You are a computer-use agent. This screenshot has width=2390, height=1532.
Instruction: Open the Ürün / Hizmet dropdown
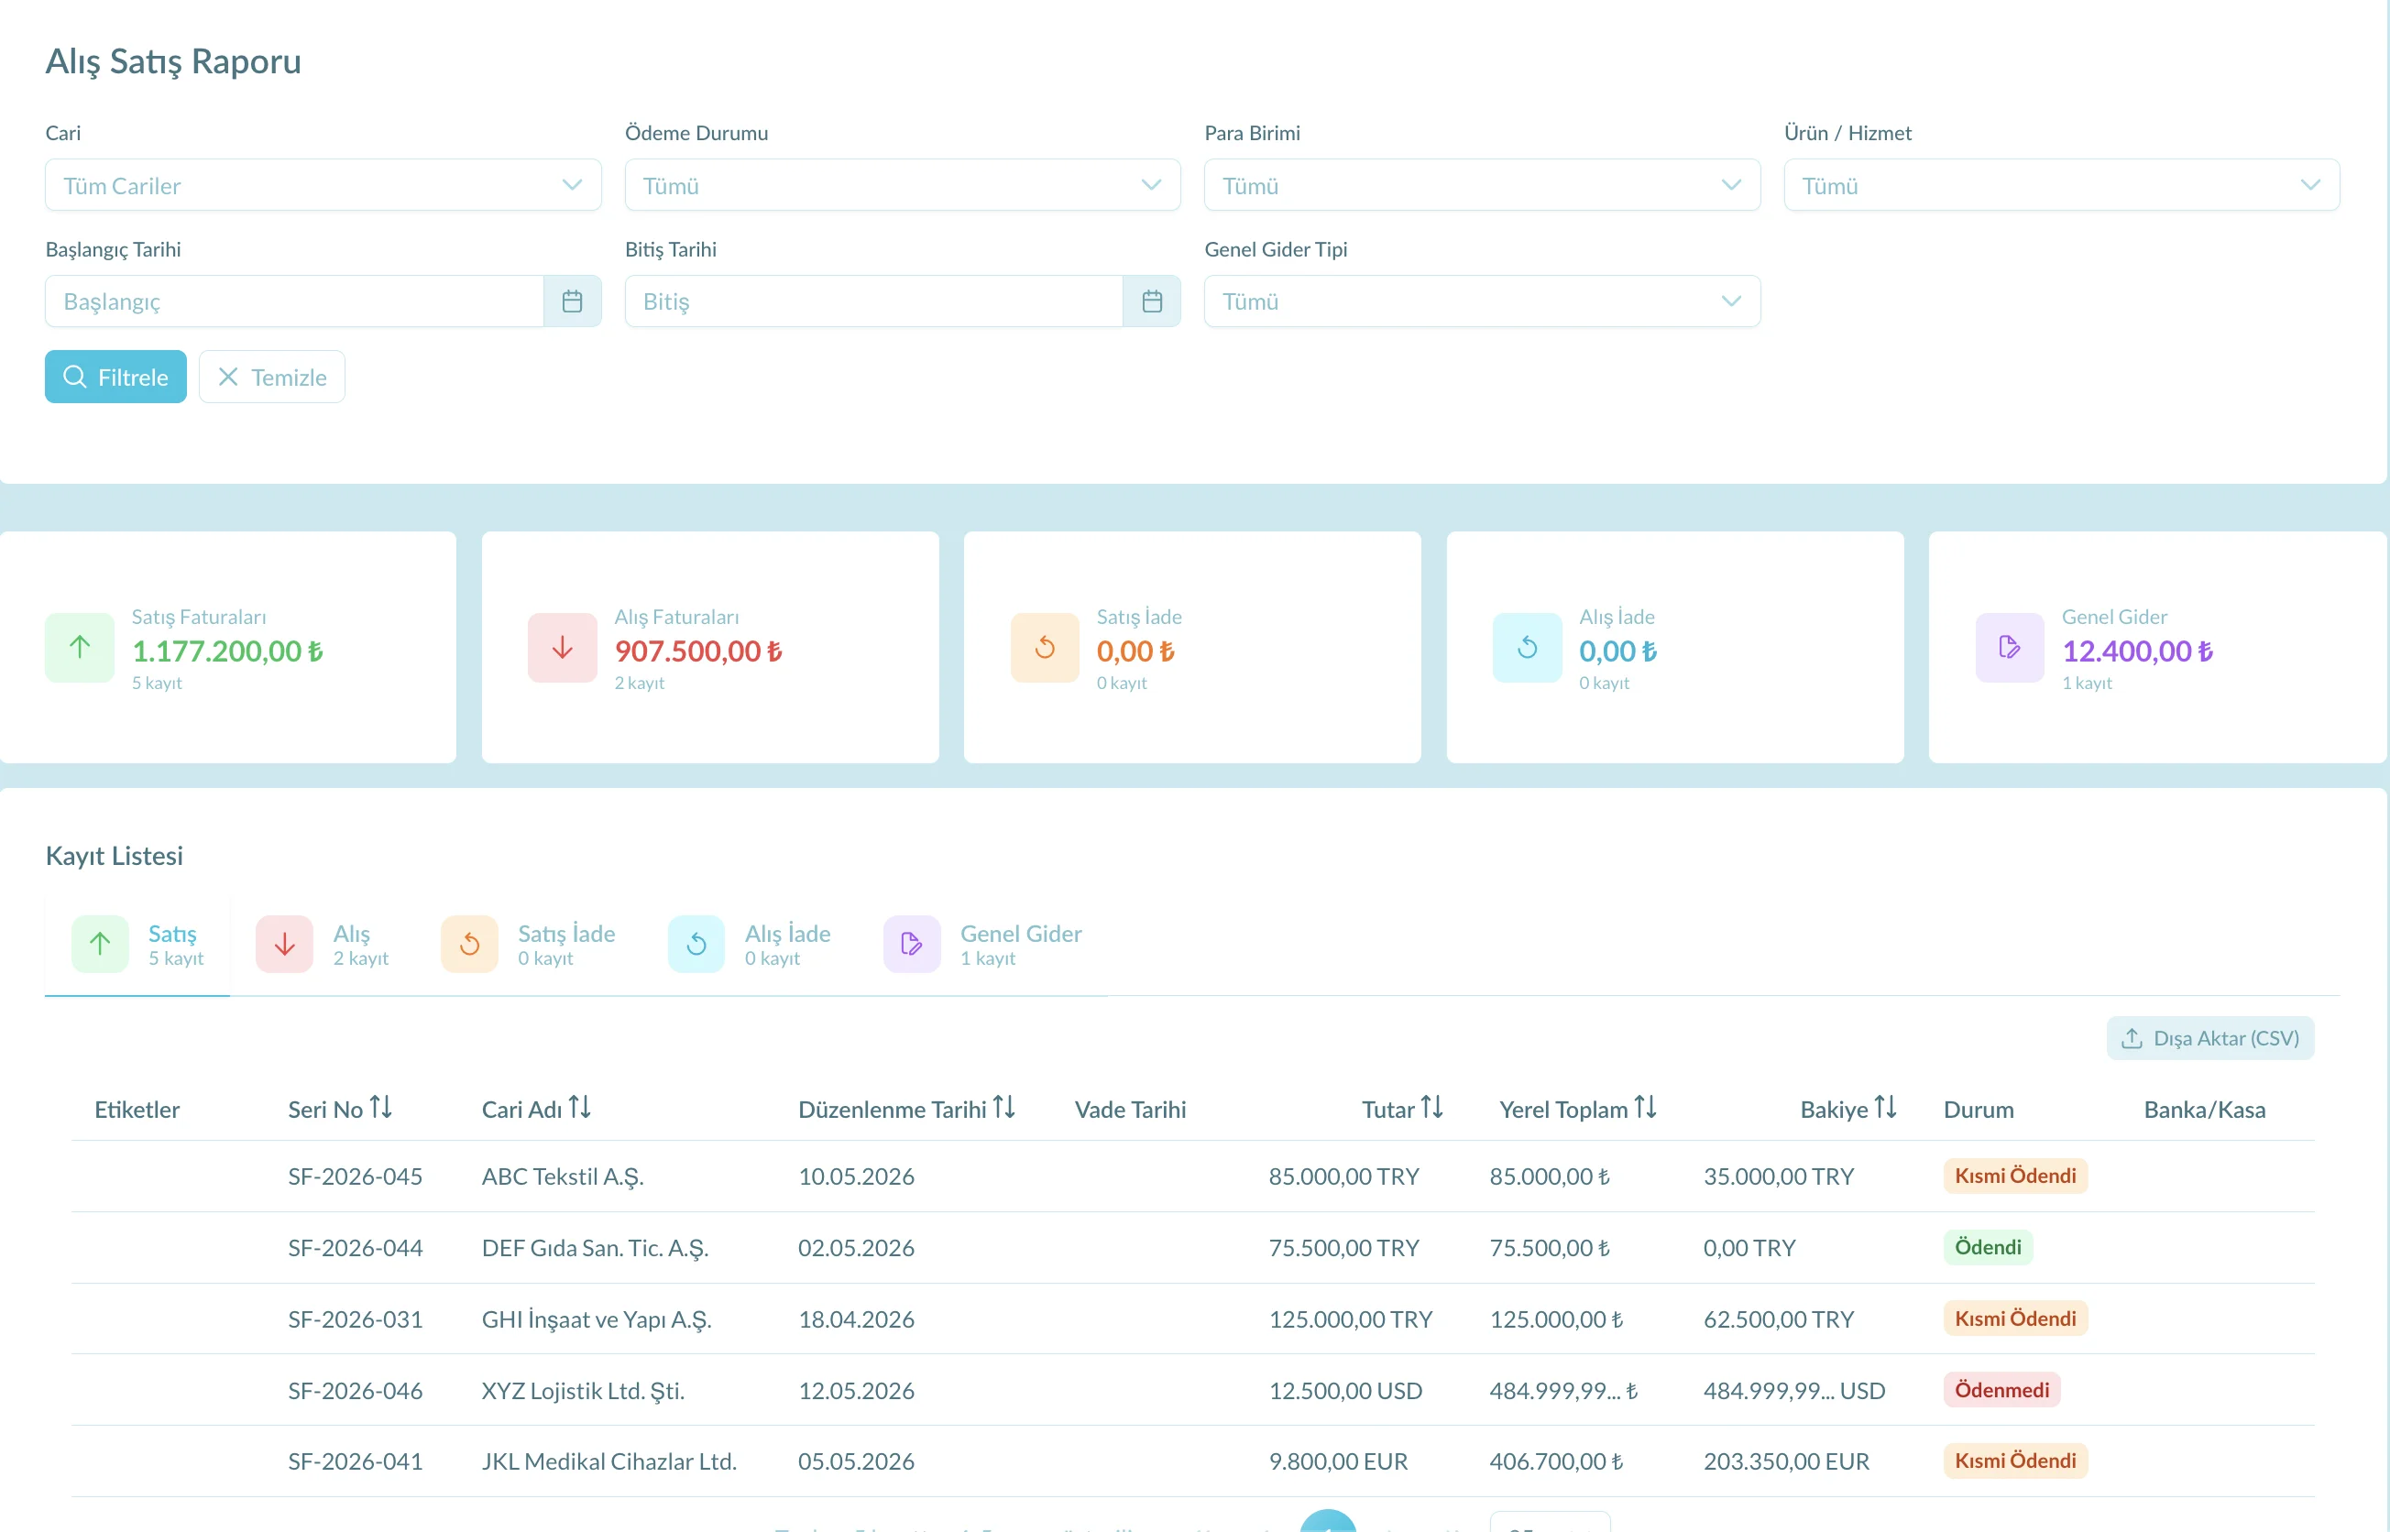point(2062,185)
